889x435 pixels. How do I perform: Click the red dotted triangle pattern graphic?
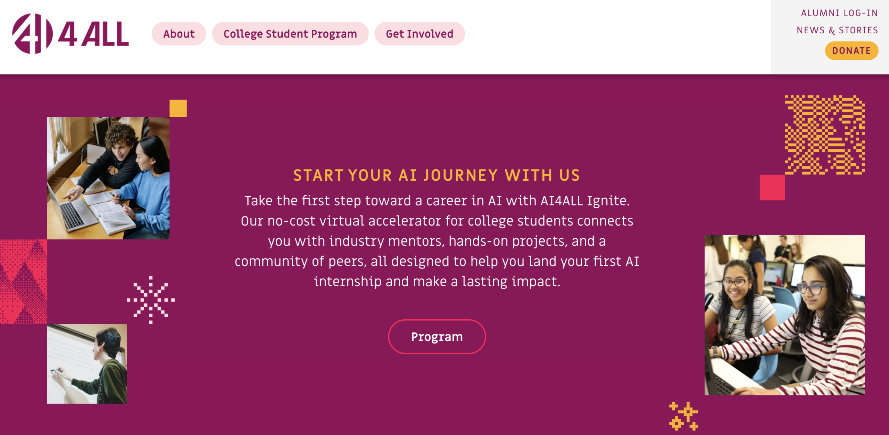24,281
